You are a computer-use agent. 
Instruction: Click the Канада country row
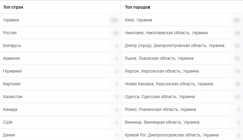(x=10, y=109)
